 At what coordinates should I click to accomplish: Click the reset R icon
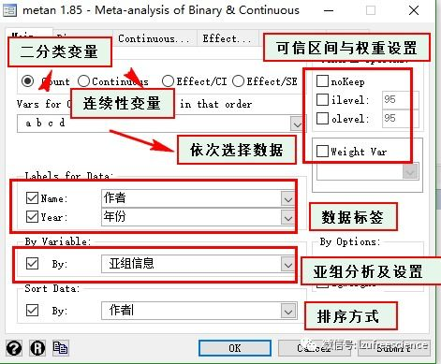[37, 348]
